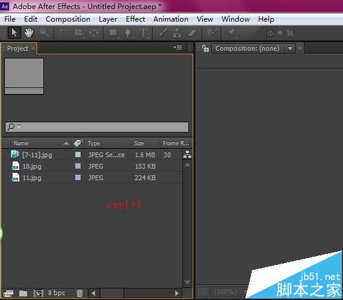
Task: Select the Unified Camera tool
Action: (x=78, y=33)
